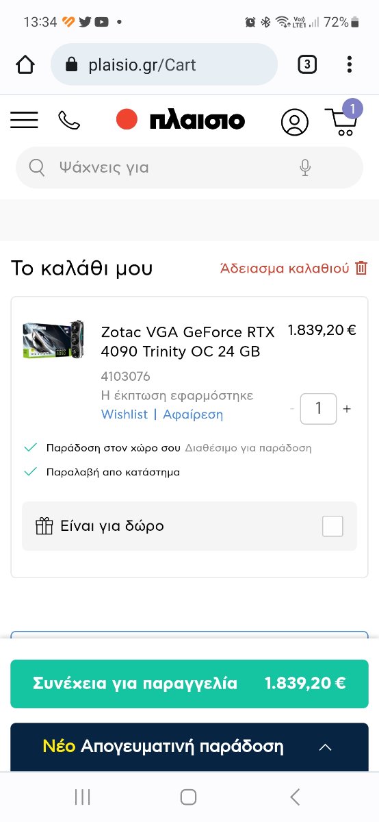Screen dimensions: 379x822
Task: Tap the phone contact icon
Action: coord(69,121)
